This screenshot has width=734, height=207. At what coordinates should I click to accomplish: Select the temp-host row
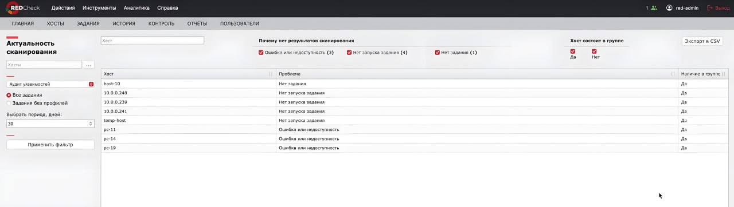415,120
